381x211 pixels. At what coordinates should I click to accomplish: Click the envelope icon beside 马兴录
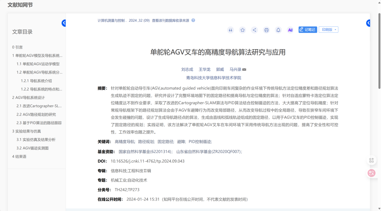click(x=244, y=70)
